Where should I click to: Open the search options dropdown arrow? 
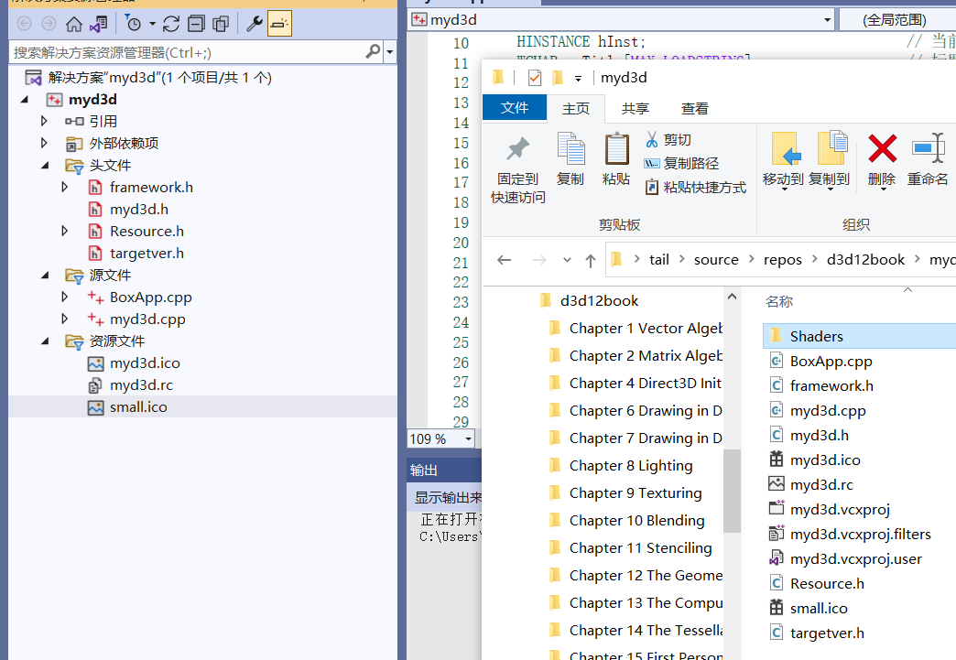[389, 52]
